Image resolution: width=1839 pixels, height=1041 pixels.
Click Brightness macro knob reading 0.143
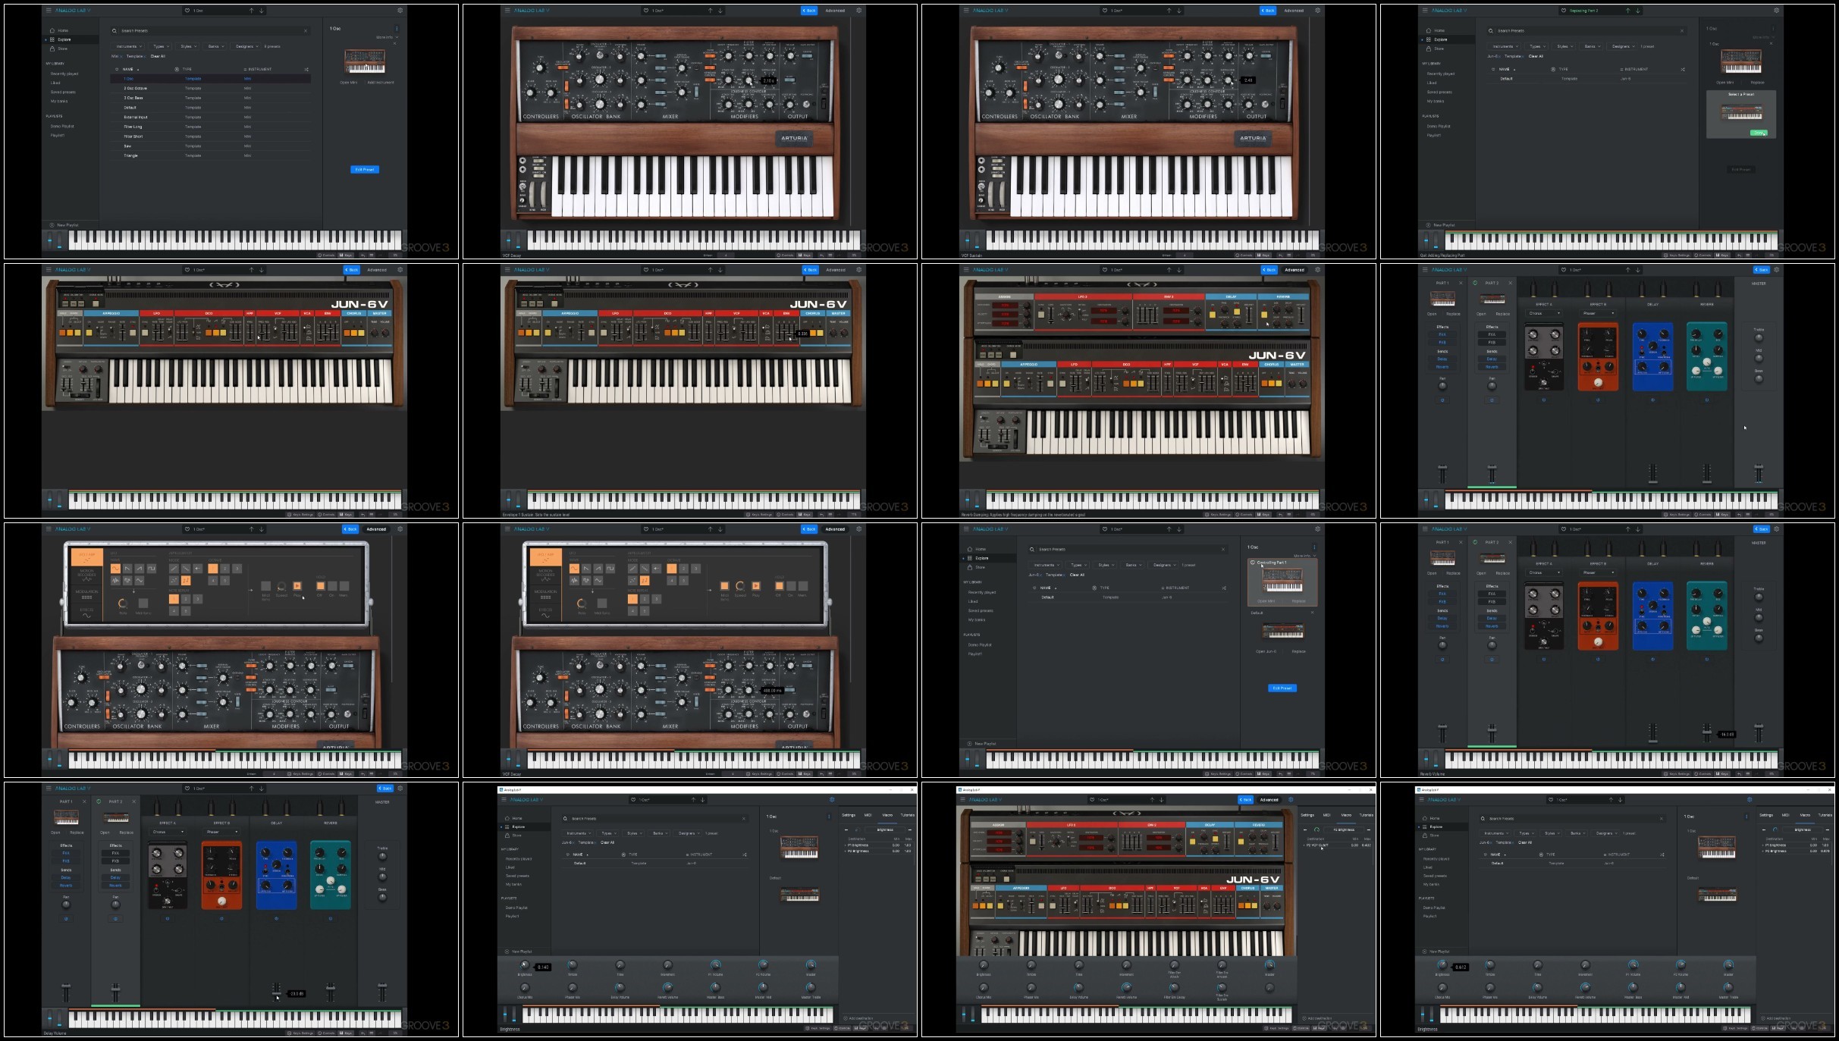coord(525,964)
